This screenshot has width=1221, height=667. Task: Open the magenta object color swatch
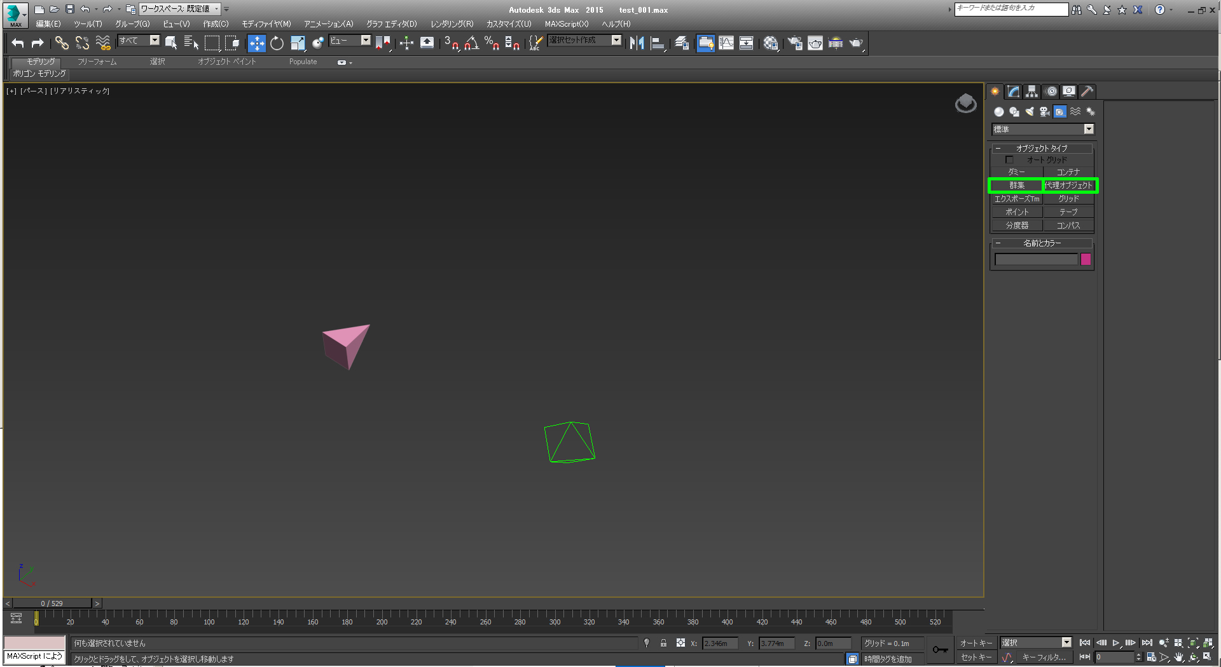pyautogui.click(x=1086, y=259)
